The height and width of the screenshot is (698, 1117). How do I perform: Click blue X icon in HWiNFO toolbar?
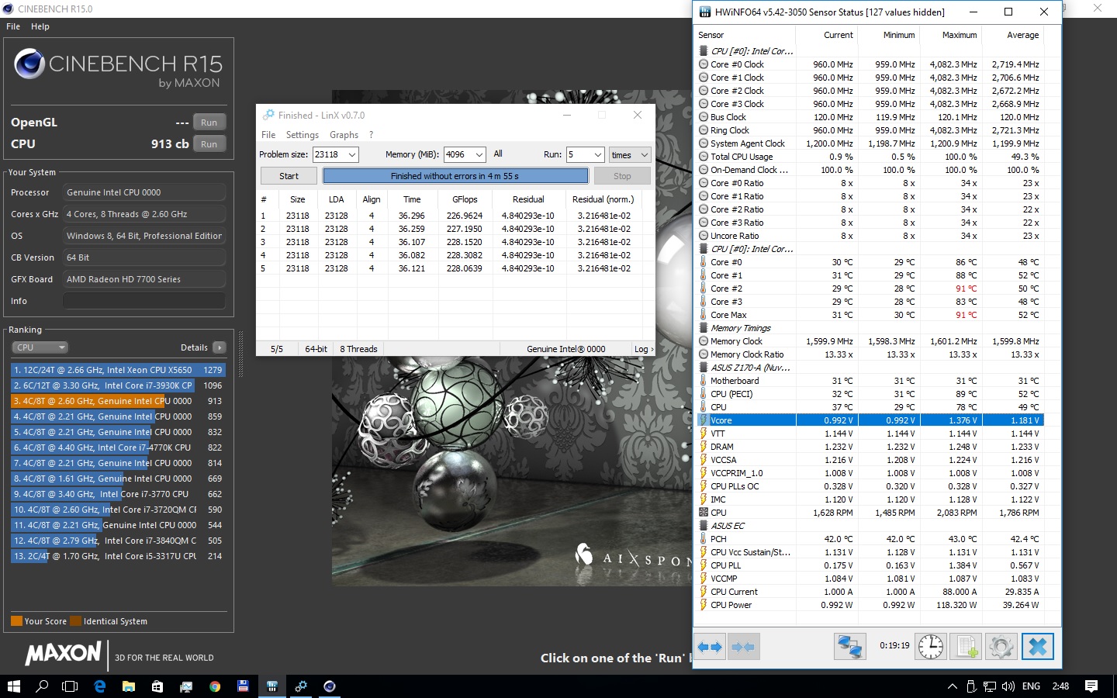point(1038,647)
